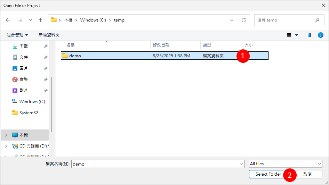
Task: Click the address bar folder icon
Action: pos(54,20)
